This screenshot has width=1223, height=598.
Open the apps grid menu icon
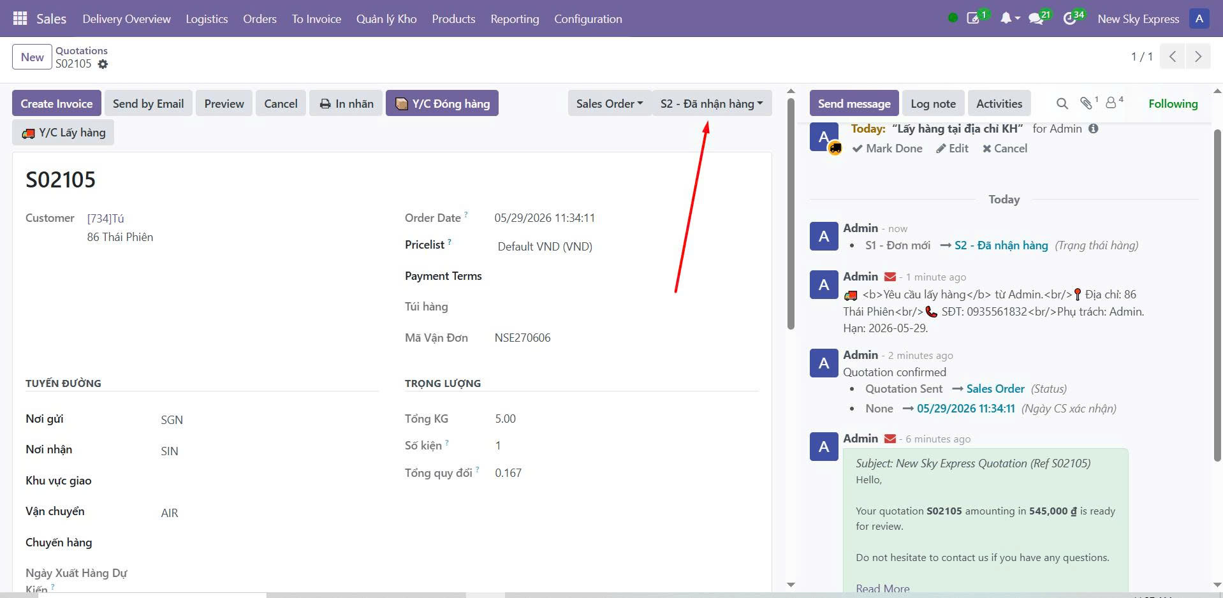click(x=20, y=18)
